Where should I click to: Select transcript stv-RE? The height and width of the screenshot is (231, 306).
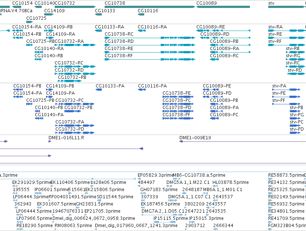[x=275, y=34]
